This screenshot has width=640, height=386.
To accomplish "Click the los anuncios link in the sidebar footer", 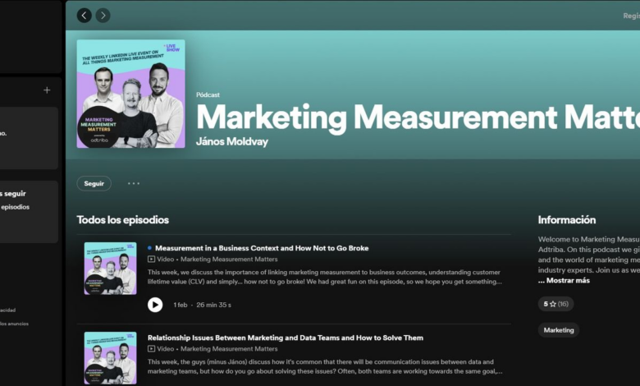I will click(x=15, y=324).
